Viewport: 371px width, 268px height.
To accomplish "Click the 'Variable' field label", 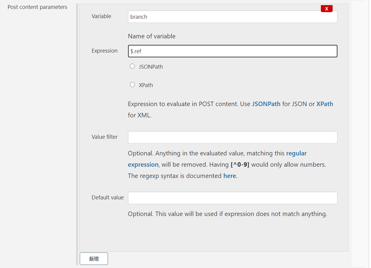I will coord(101,16).
